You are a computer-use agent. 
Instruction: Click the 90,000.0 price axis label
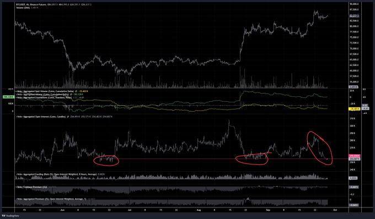coord(354,4)
